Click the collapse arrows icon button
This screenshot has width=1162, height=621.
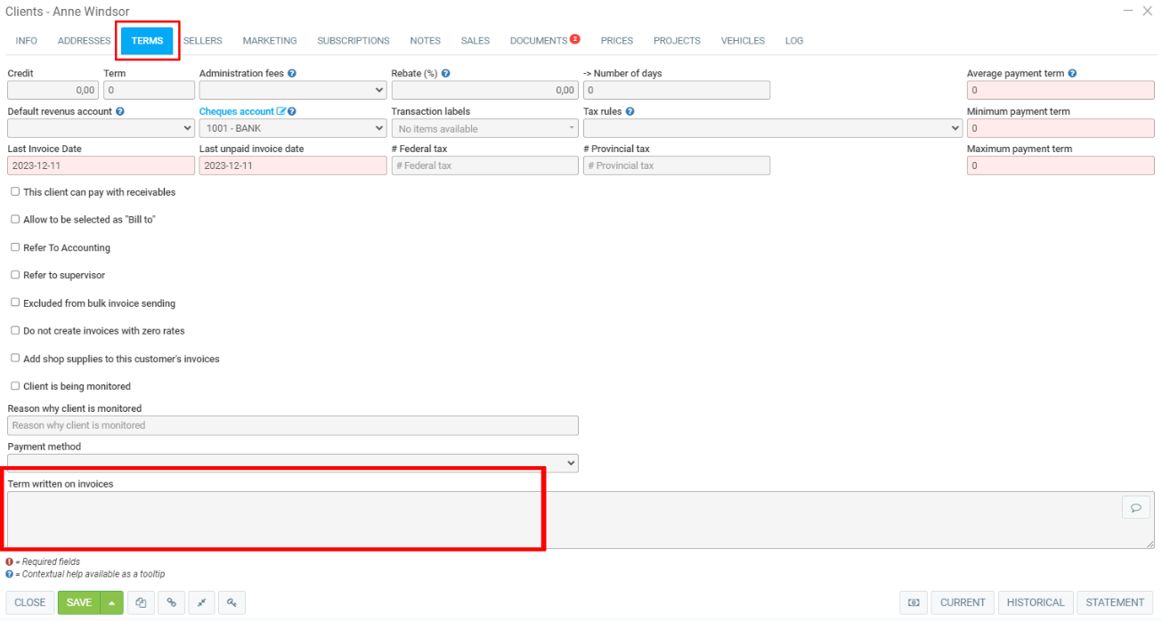pos(201,602)
